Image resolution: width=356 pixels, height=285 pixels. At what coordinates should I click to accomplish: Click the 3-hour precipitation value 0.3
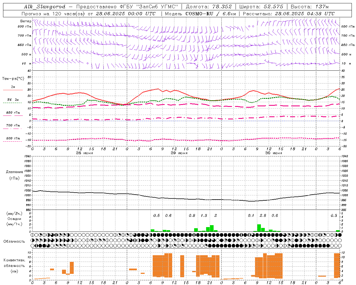(334, 215)
